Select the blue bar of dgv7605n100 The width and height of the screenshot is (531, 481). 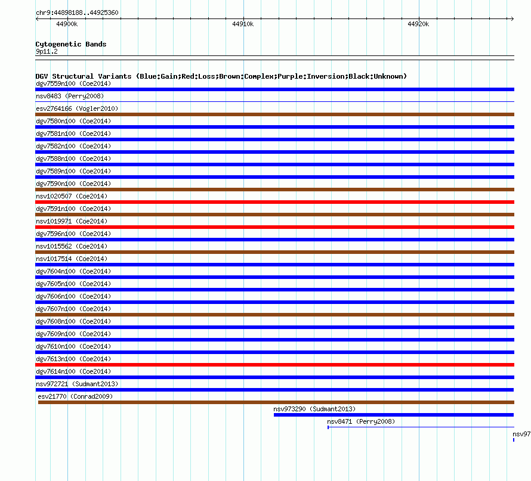[x=274, y=290]
